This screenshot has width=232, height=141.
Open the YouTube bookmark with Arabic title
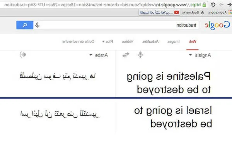159,12
